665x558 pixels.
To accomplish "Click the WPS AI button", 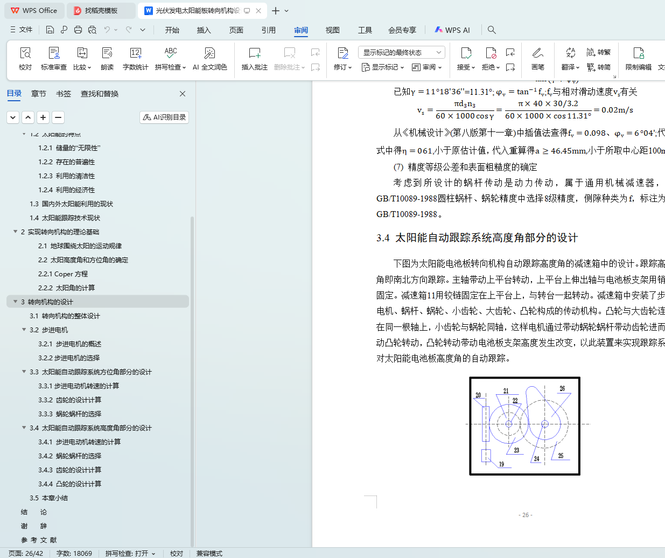I will [x=452, y=30].
